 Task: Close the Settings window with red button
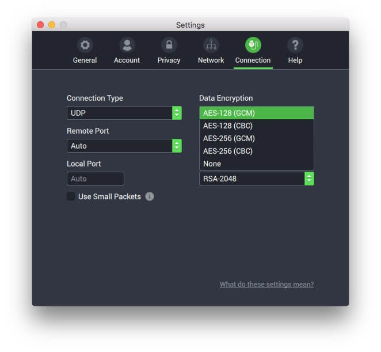click(x=40, y=25)
